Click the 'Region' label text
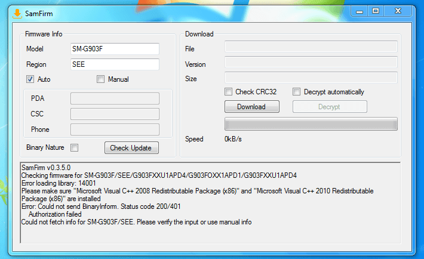 tap(36, 64)
